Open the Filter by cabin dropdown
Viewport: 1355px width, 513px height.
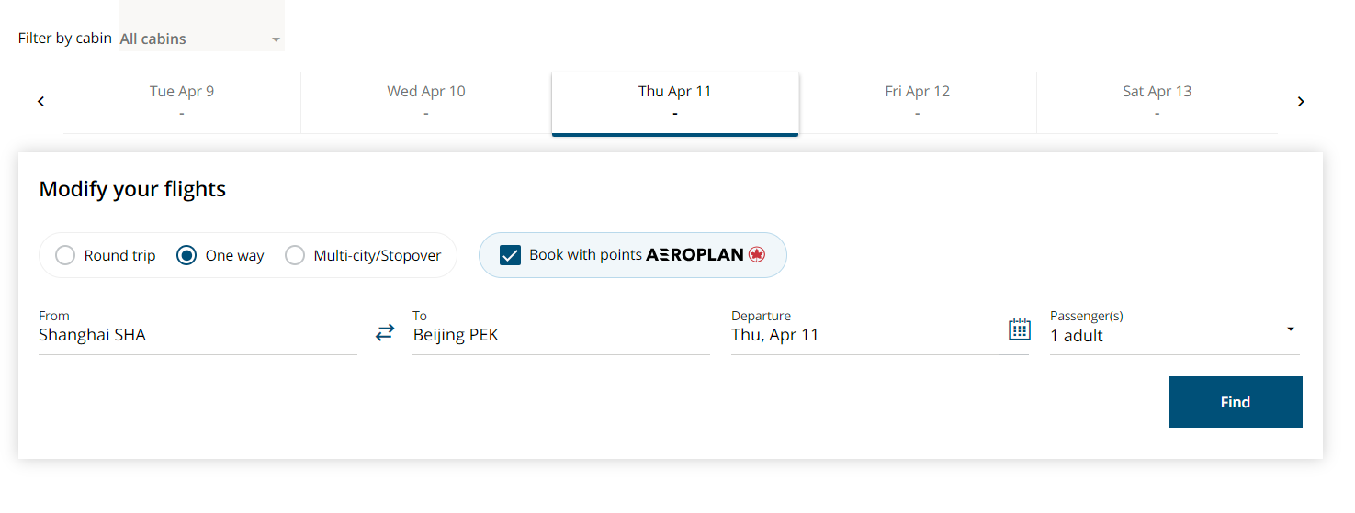pos(202,39)
